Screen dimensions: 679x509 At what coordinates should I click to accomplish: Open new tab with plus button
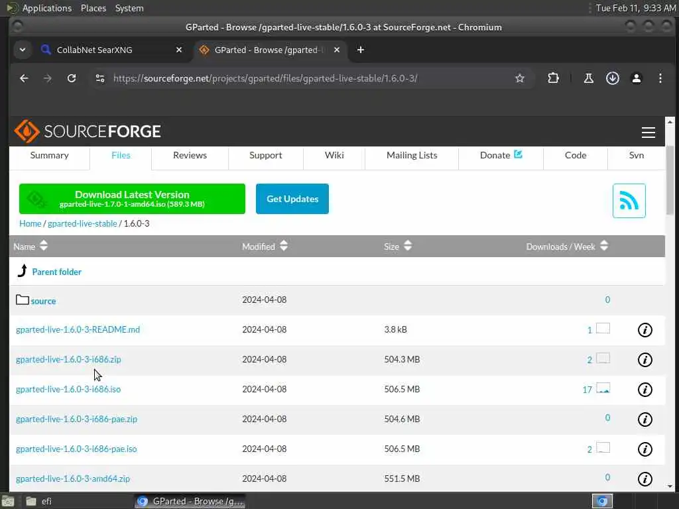[x=360, y=50]
